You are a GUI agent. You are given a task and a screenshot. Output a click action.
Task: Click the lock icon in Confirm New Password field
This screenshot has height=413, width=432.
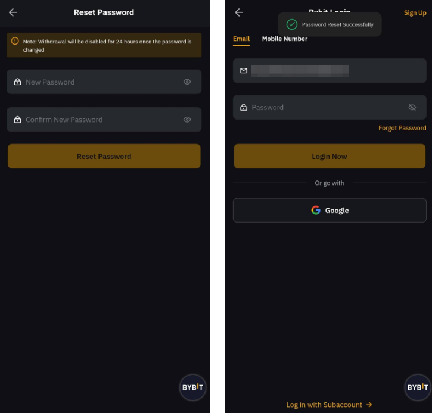pos(18,120)
